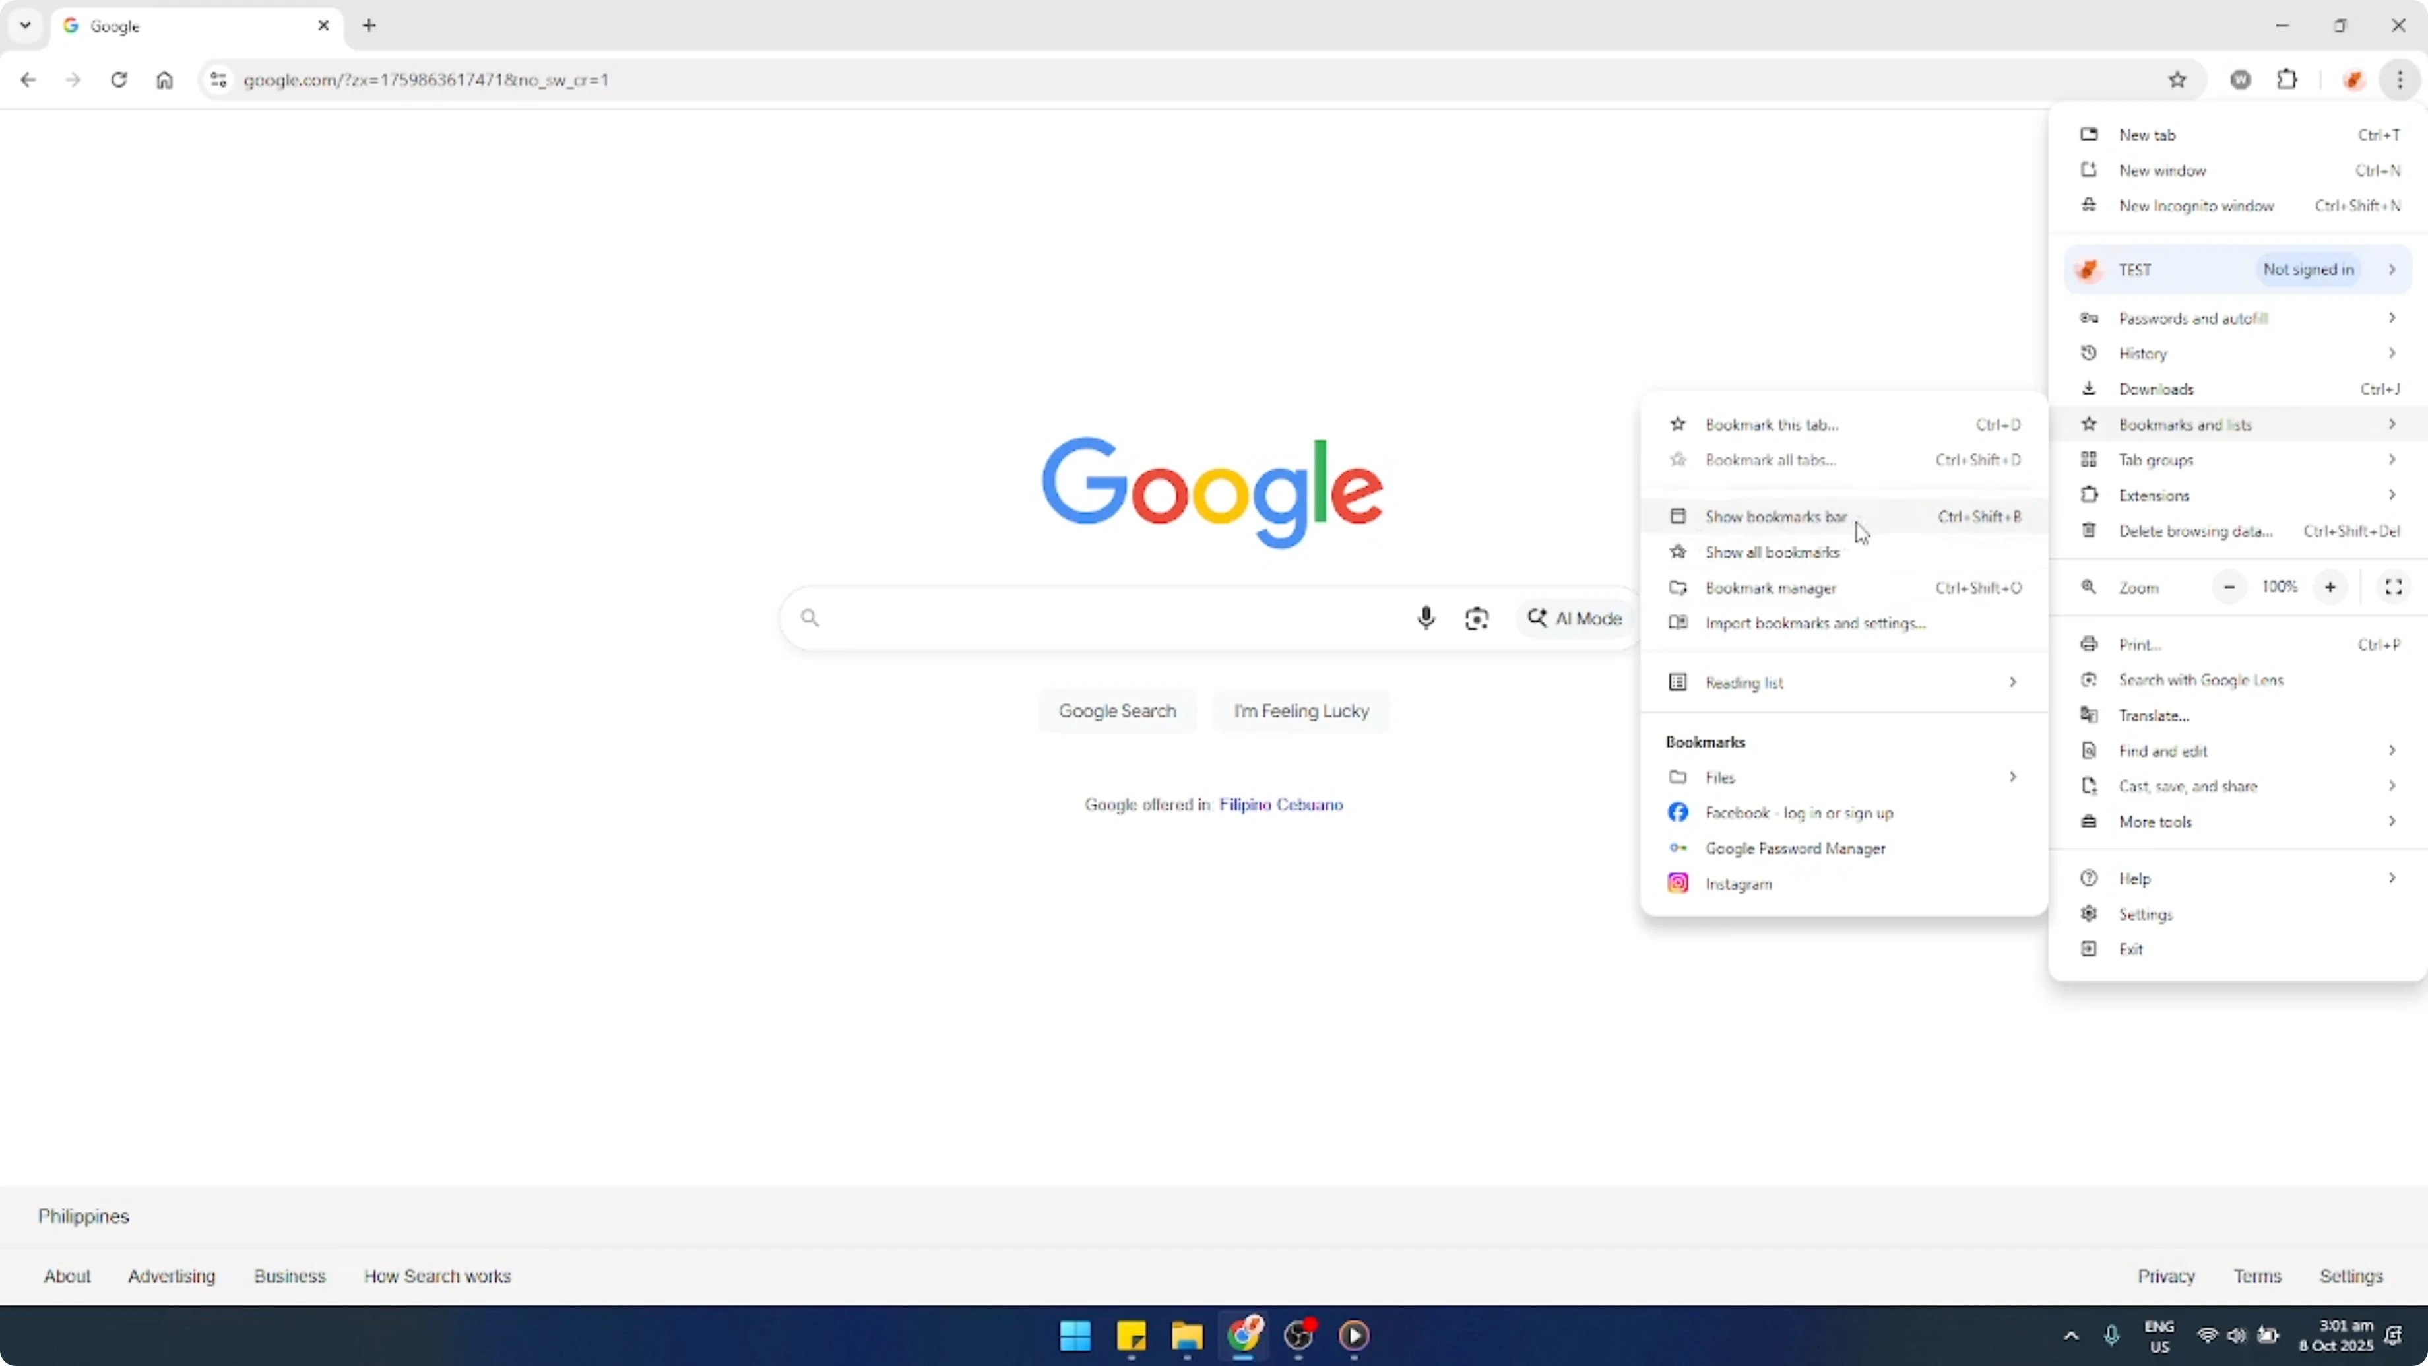Increase zoom with plus button

[2330, 587]
